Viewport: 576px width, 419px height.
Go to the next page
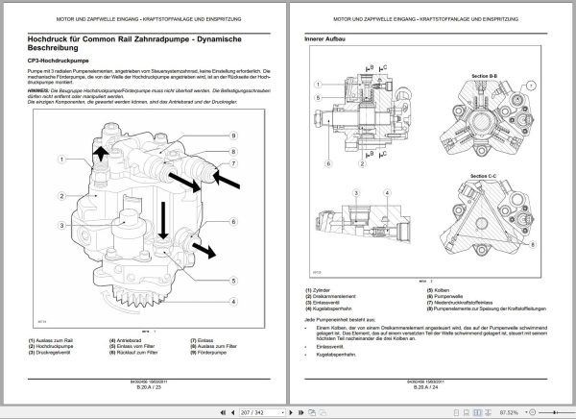pyautogui.click(x=291, y=412)
